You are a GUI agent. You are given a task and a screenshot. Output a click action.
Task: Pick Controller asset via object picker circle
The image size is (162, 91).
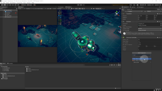pos(161,24)
